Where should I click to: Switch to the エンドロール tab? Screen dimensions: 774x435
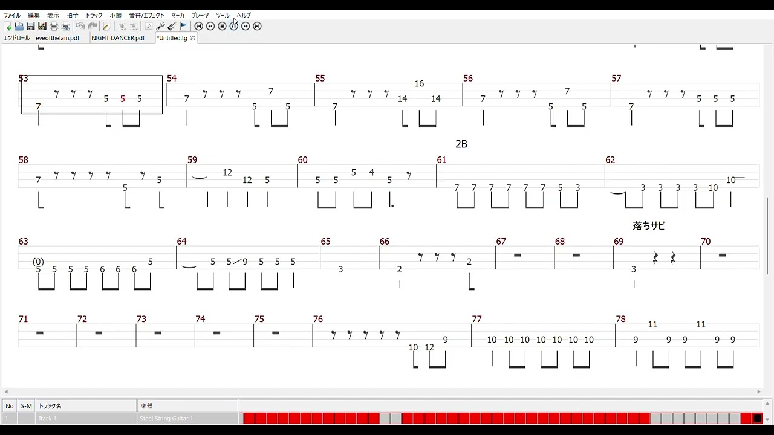pyautogui.click(x=16, y=38)
